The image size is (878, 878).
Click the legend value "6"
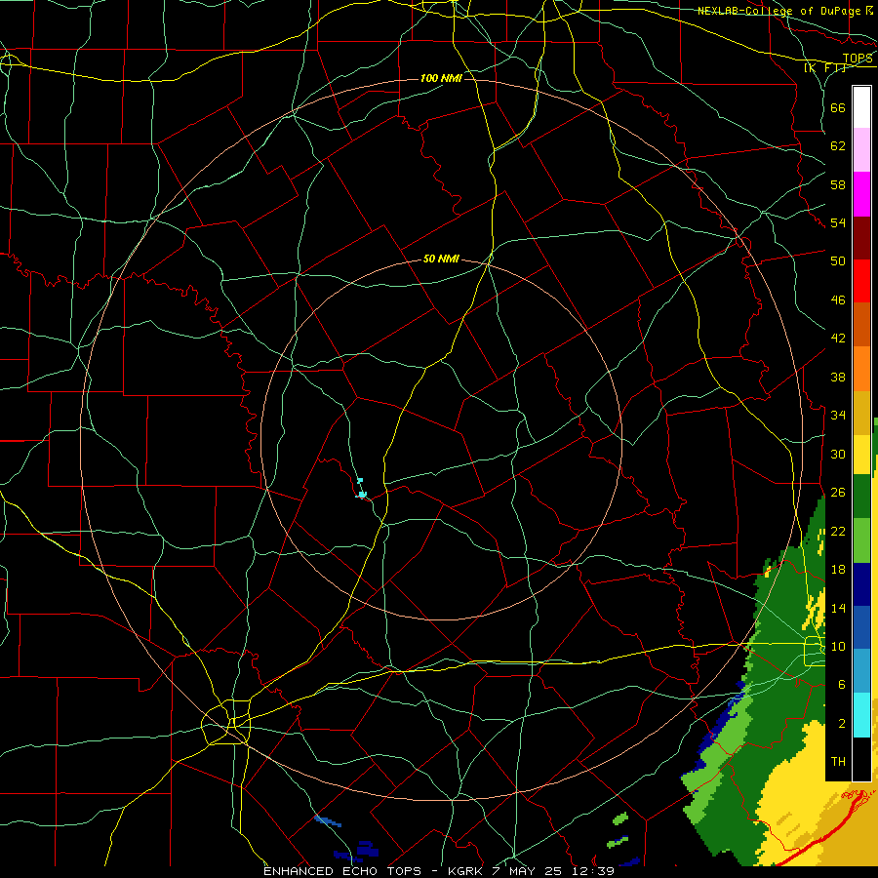pos(842,685)
